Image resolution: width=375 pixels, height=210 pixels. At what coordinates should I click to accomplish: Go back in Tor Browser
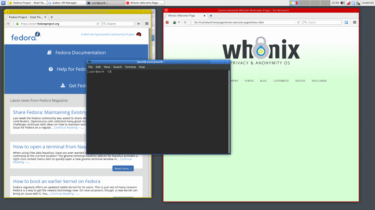185,22
